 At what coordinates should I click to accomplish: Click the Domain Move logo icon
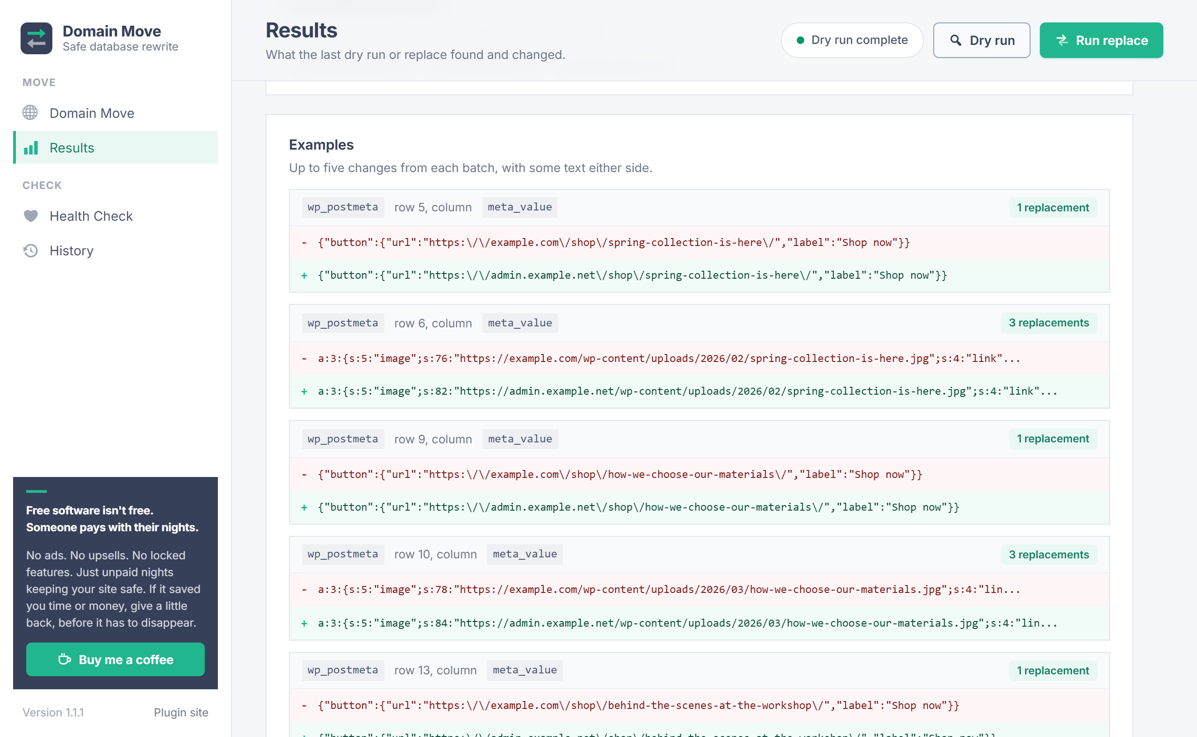(x=36, y=38)
